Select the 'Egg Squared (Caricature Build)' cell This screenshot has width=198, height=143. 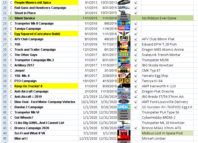click(46, 34)
